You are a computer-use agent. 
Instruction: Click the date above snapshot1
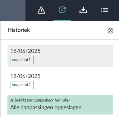click(25, 51)
